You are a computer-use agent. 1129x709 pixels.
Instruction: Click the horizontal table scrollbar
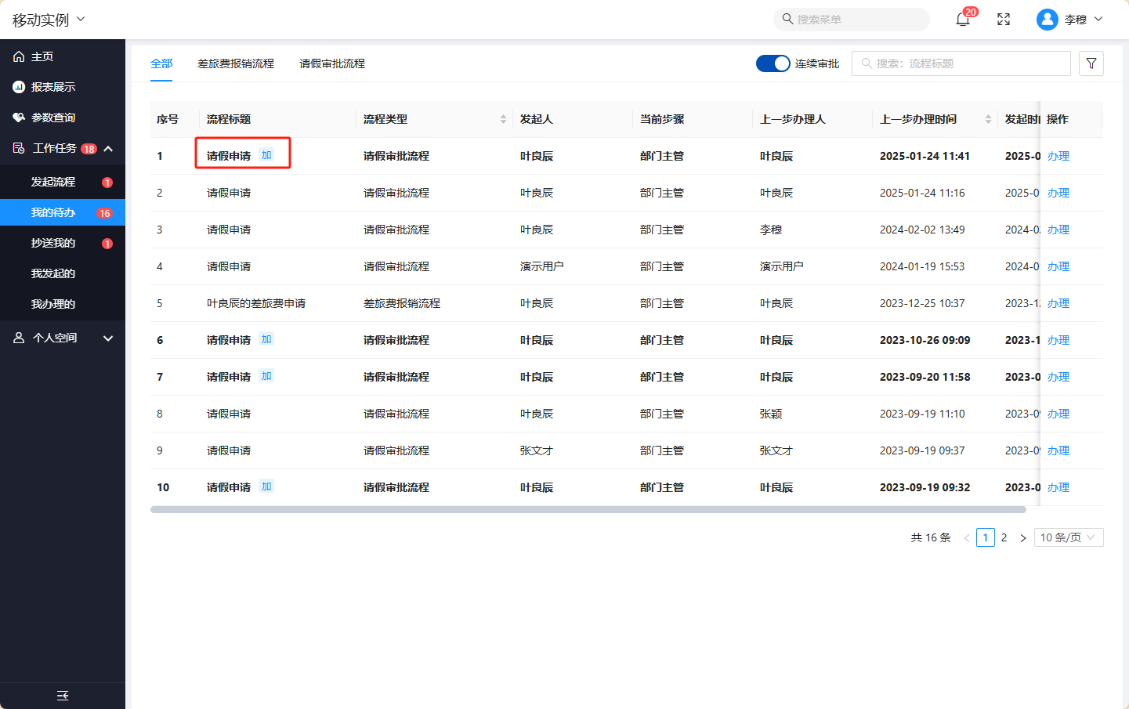click(x=588, y=509)
